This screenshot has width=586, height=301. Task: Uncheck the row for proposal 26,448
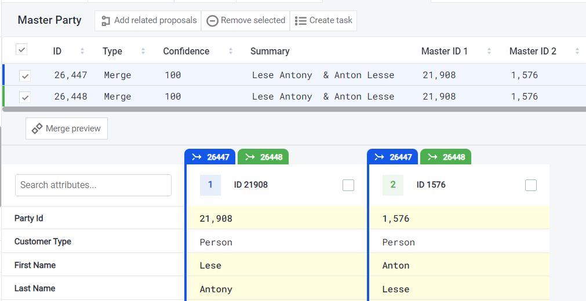click(x=25, y=97)
